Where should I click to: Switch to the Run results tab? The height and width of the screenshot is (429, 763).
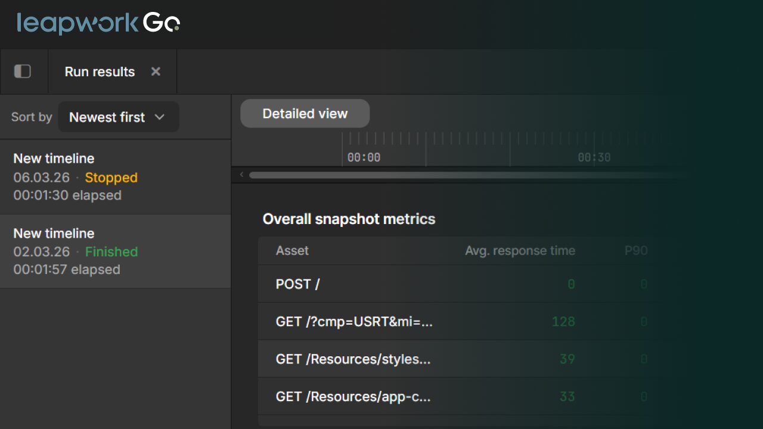coord(100,71)
